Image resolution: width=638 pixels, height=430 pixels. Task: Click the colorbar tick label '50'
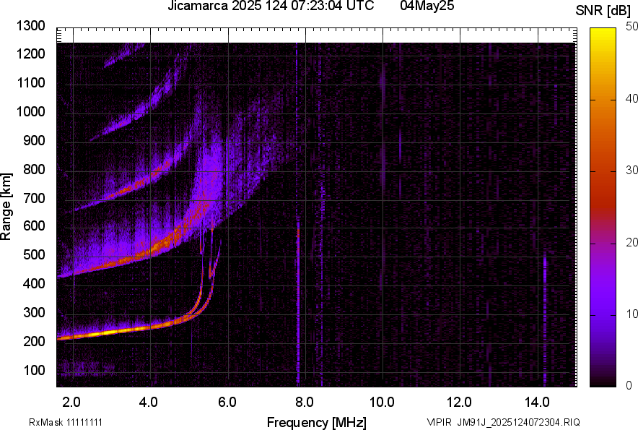(632, 27)
